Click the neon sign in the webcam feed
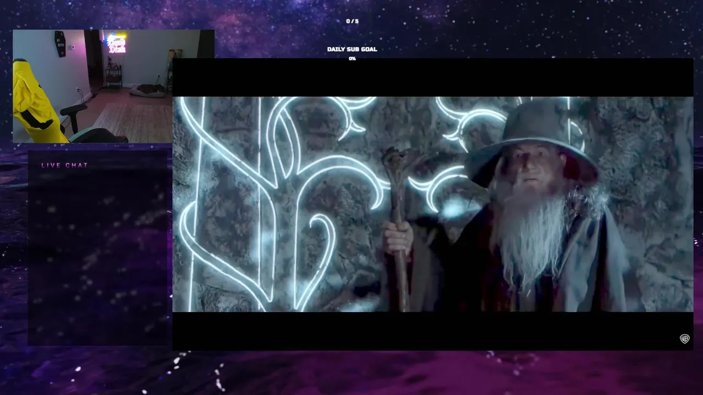The width and height of the screenshot is (703, 395). coord(116,44)
